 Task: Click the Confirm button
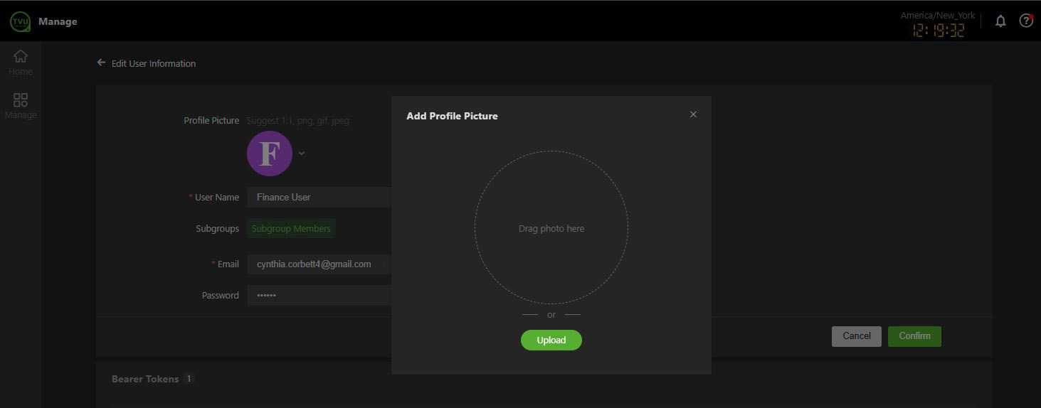pos(914,336)
